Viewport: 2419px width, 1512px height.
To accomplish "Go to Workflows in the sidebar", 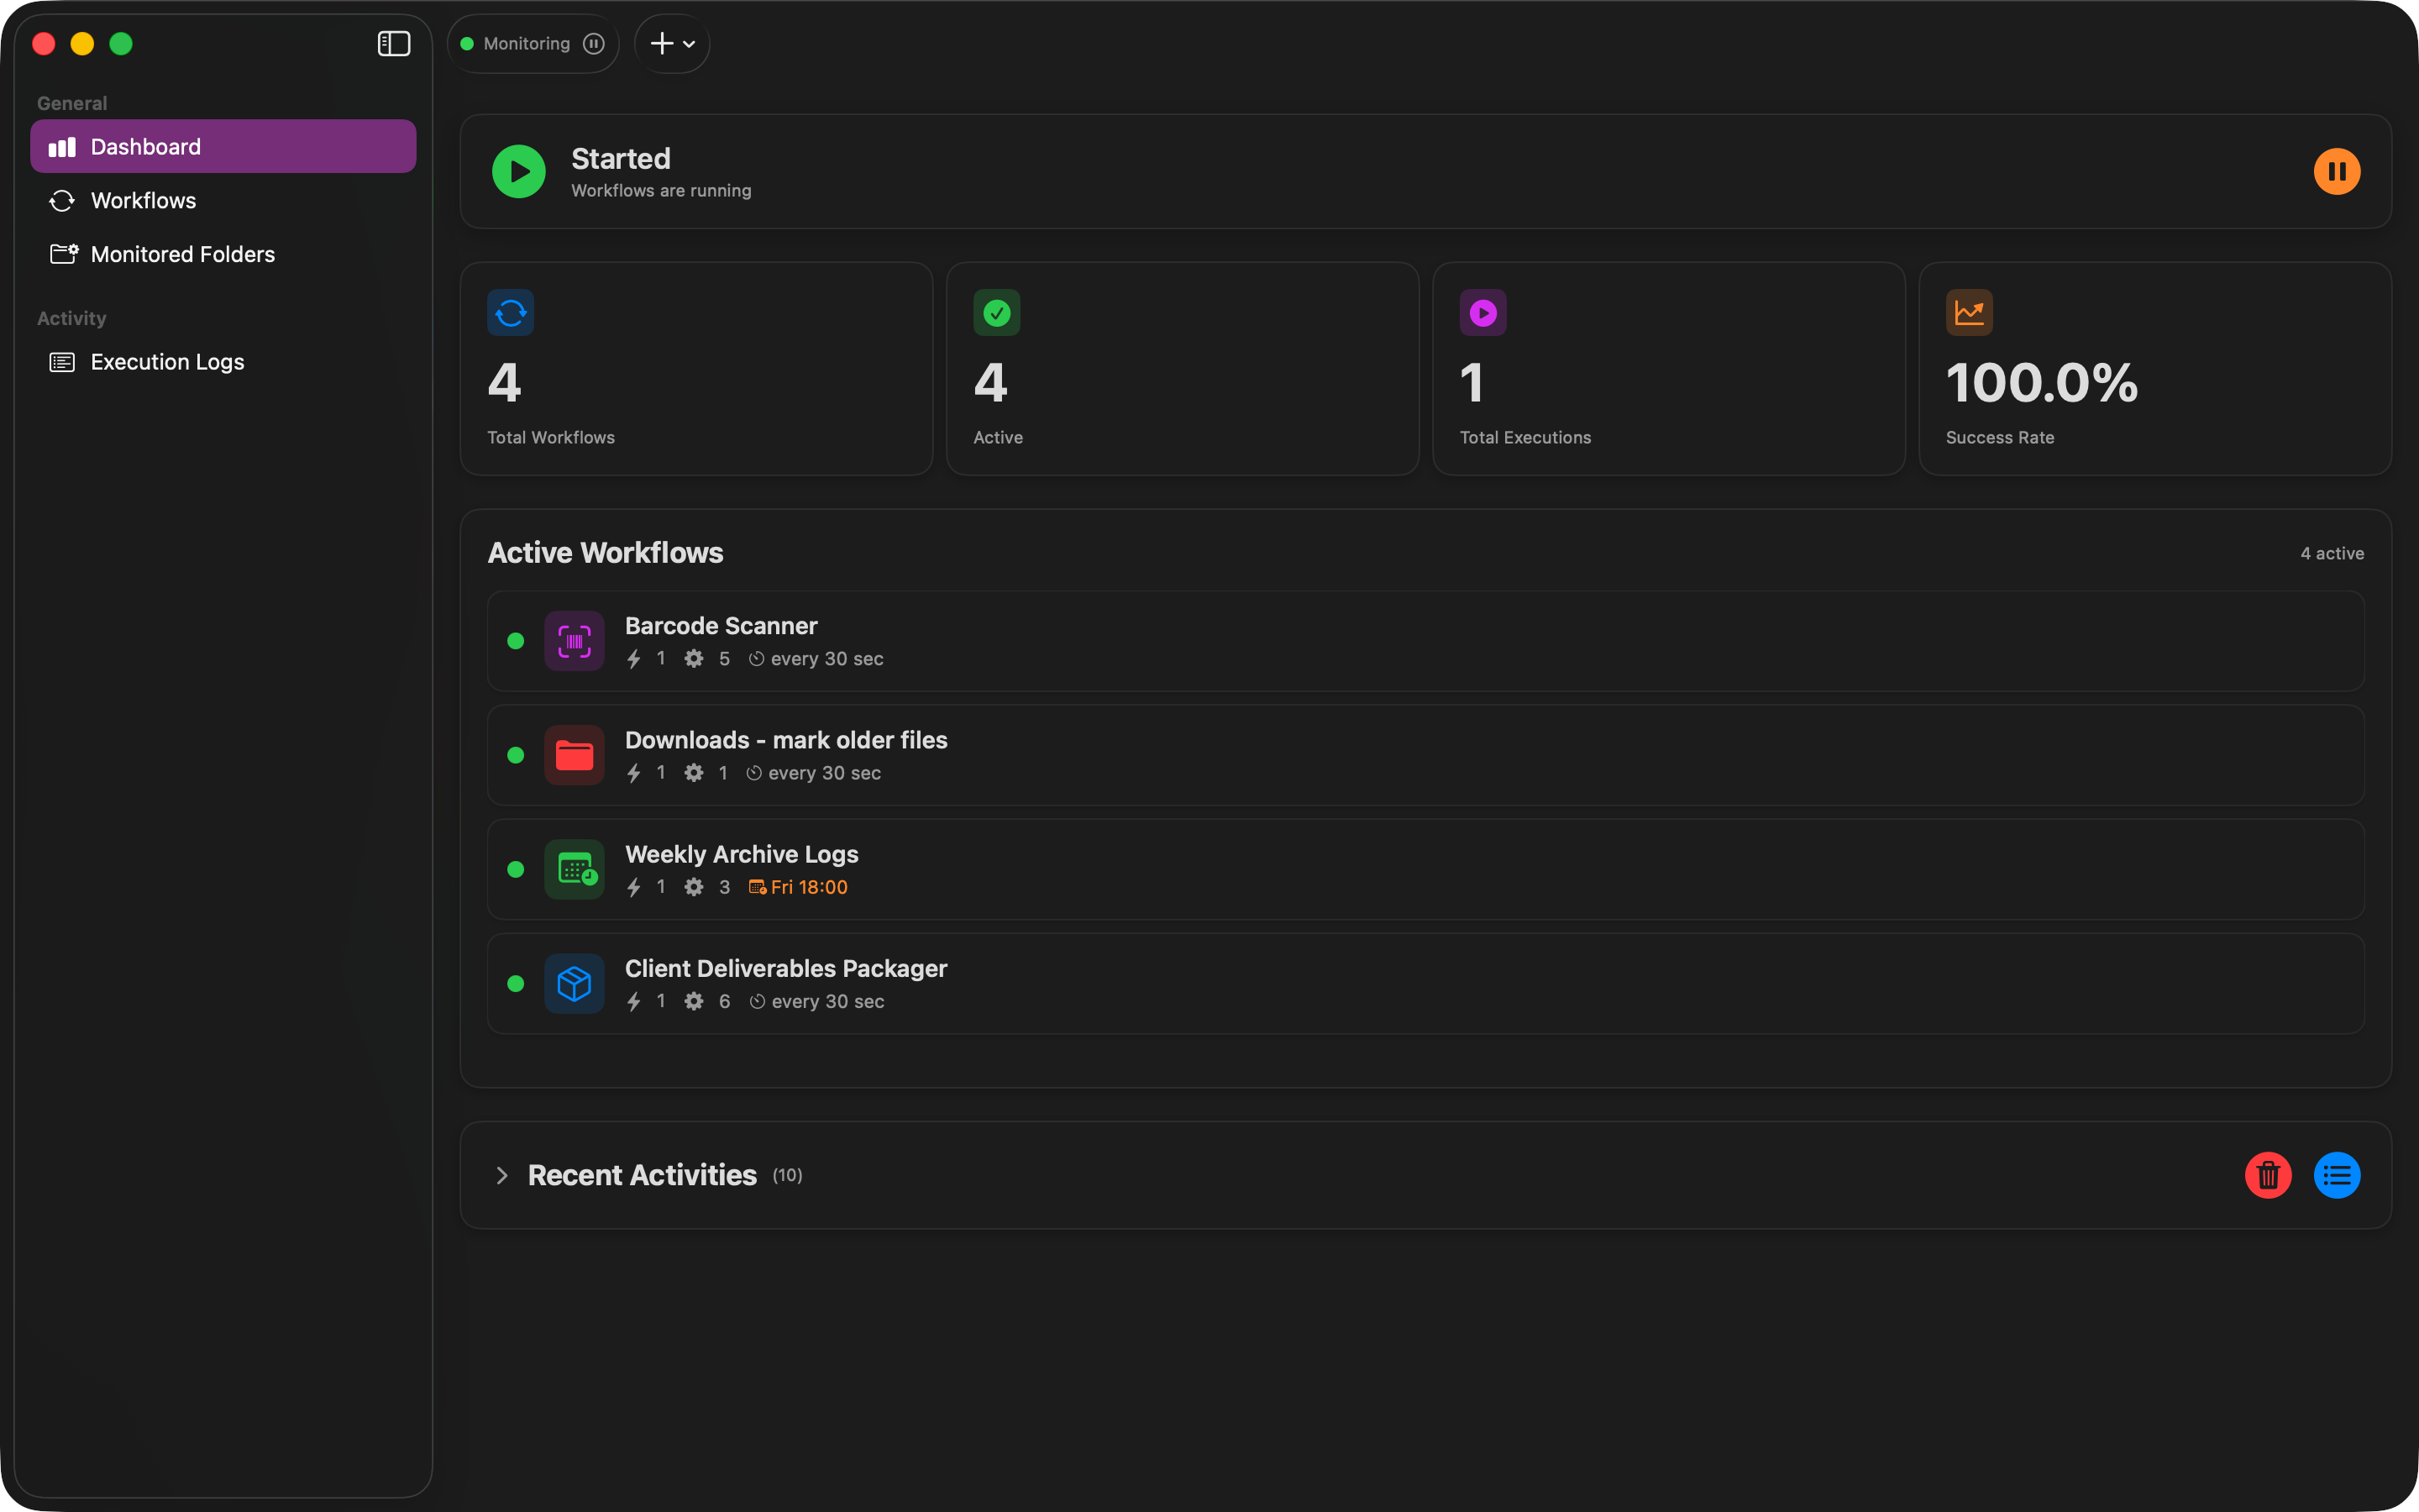I will point(223,200).
